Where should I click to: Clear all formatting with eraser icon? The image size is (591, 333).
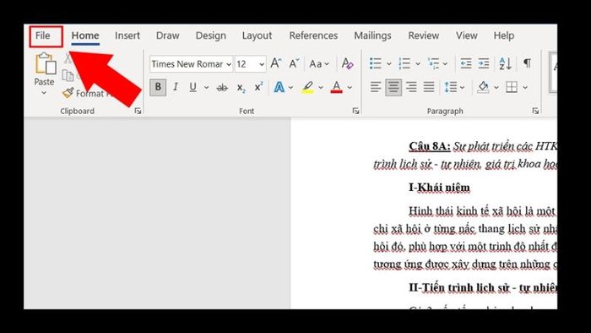(x=347, y=63)
